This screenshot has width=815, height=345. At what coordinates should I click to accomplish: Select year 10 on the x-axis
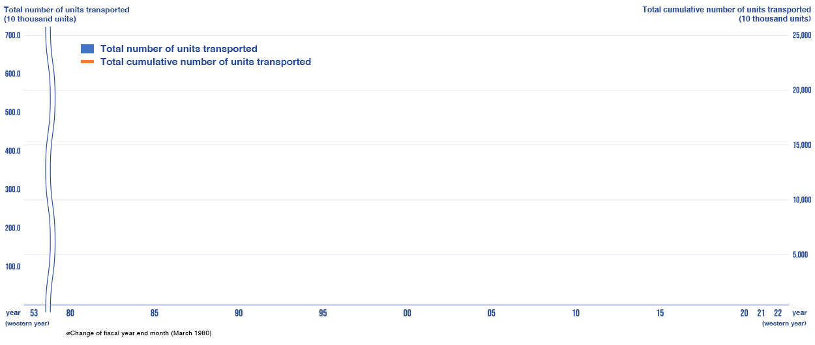point(576,313)
